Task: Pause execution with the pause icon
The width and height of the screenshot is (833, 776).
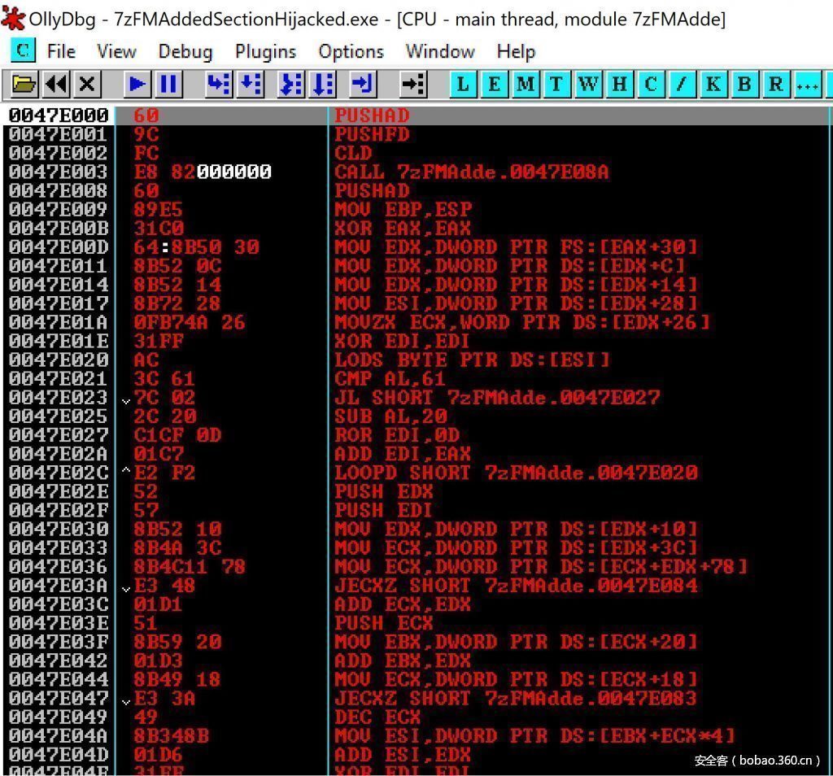Action: pyautogui.click(x=168, y=84)
